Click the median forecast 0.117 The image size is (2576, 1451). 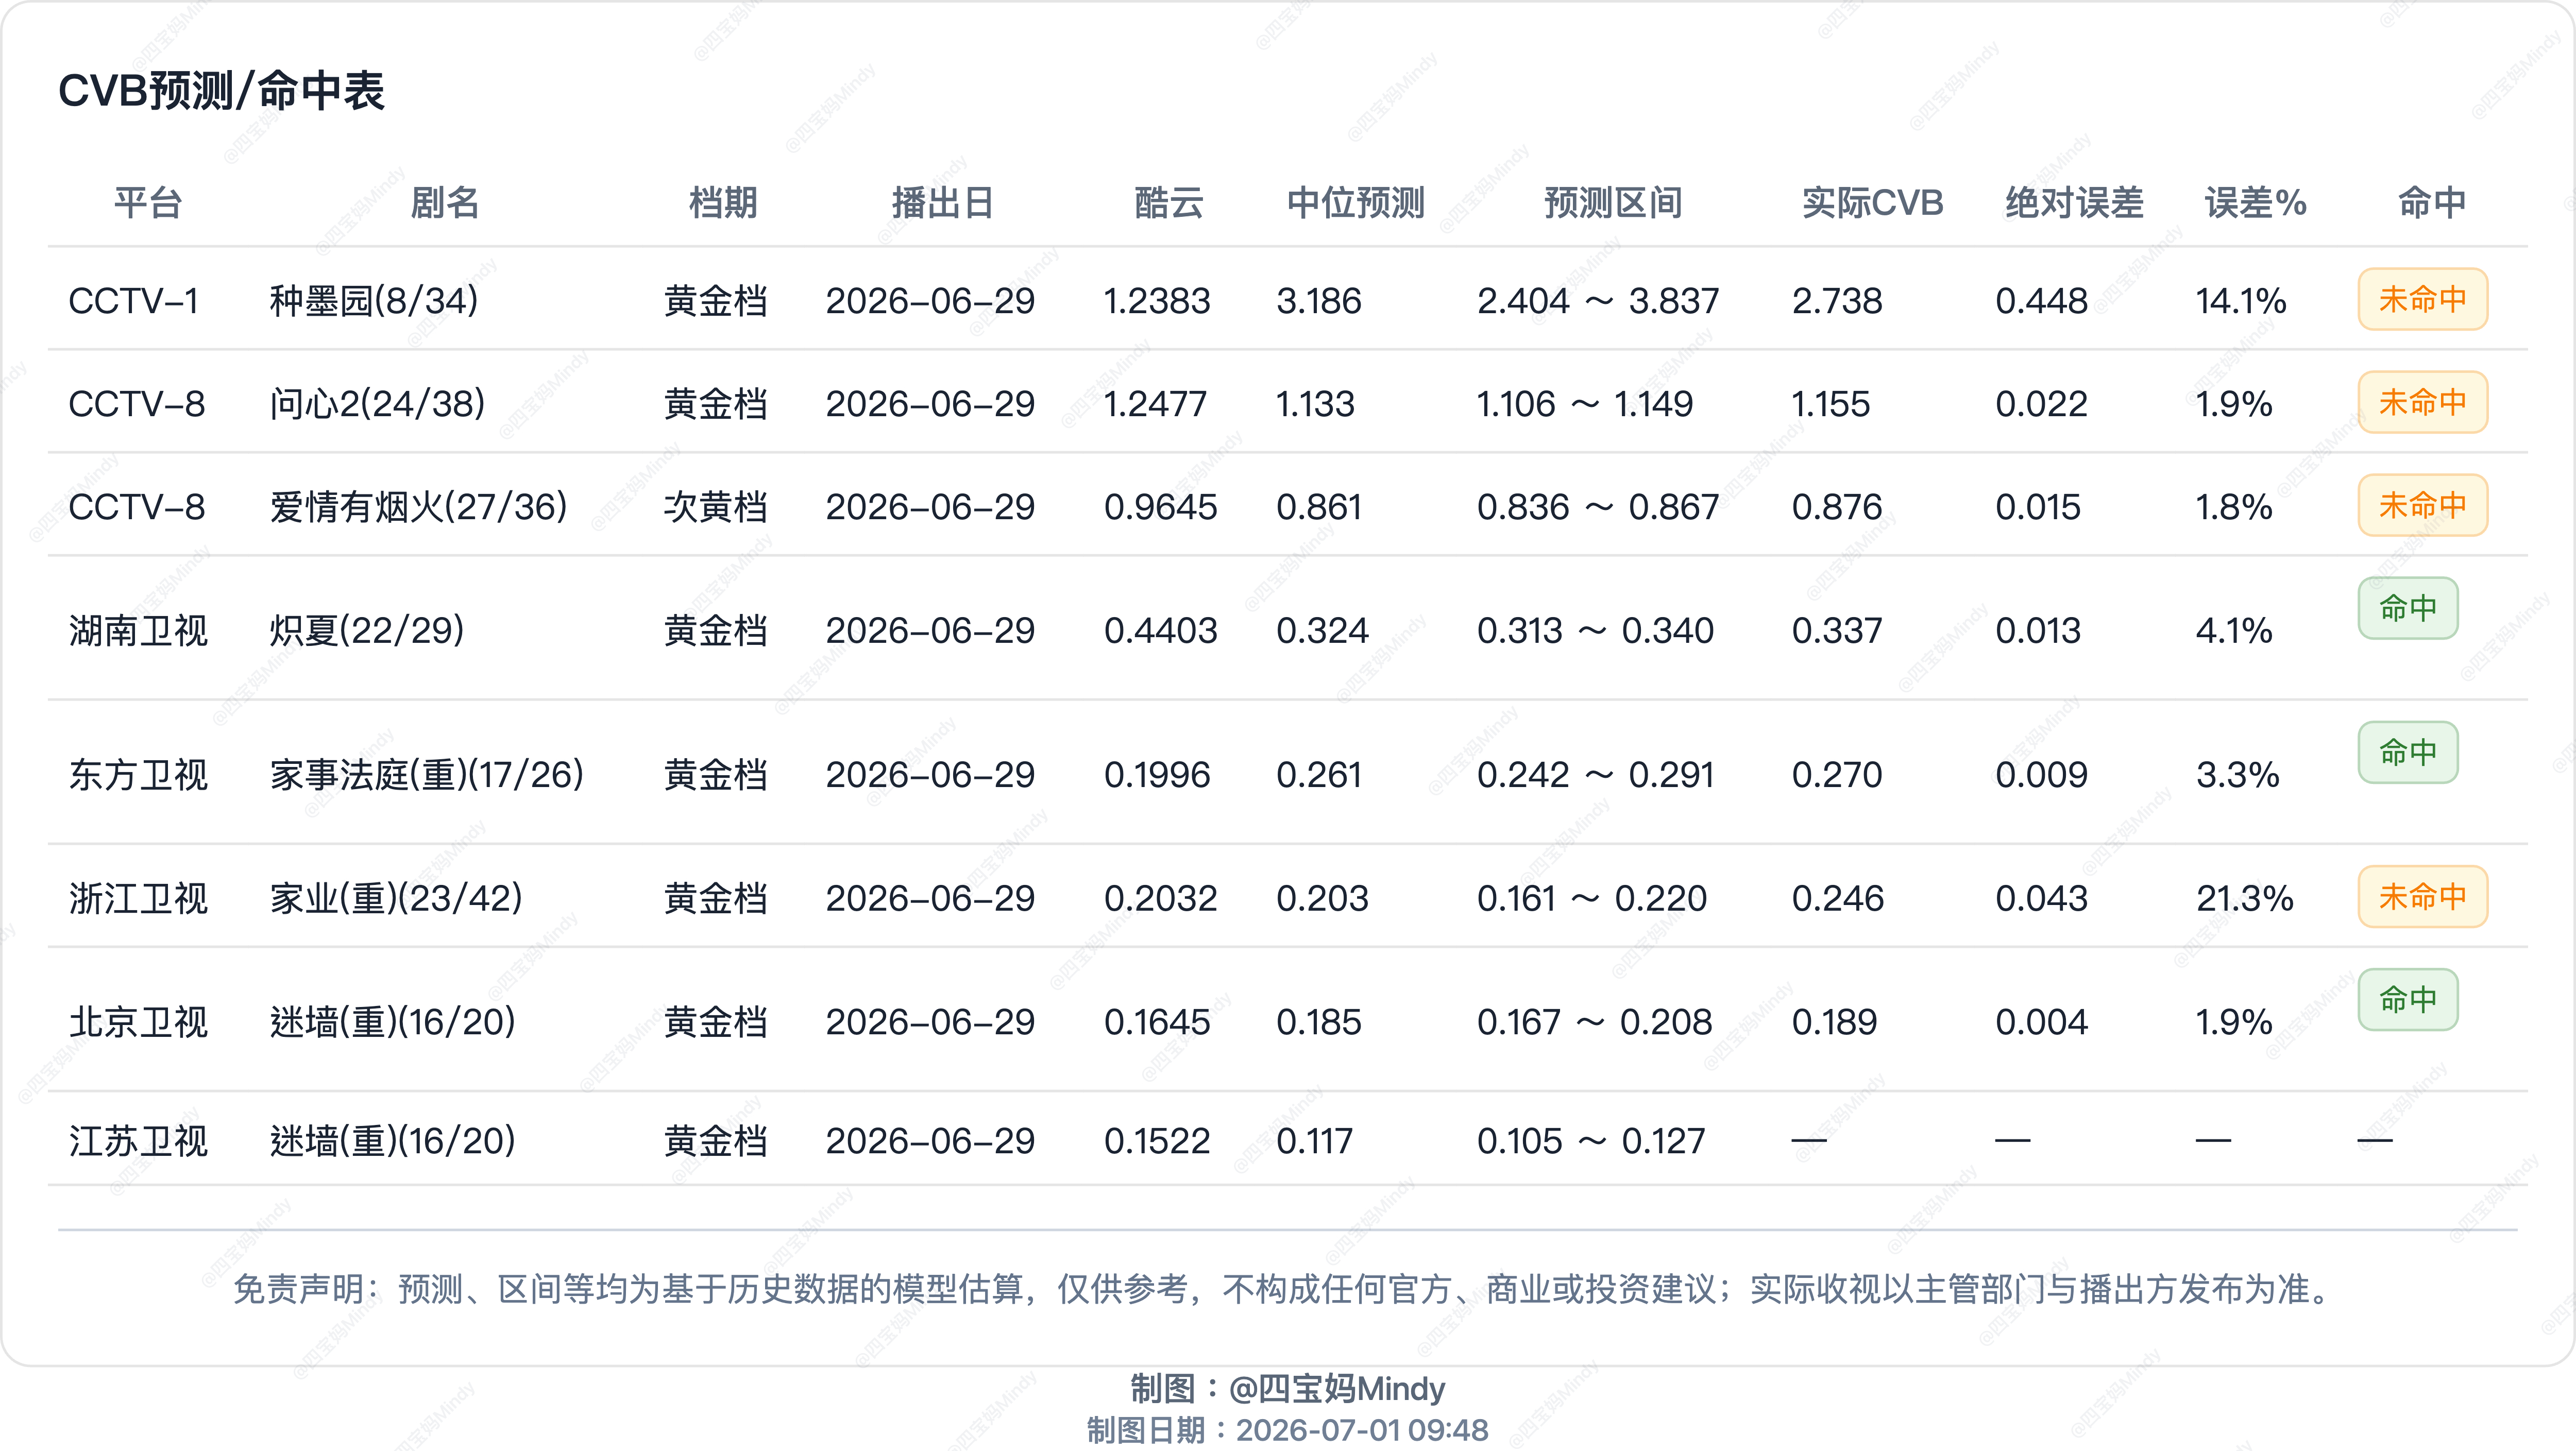click(x=1315, y=1141)
